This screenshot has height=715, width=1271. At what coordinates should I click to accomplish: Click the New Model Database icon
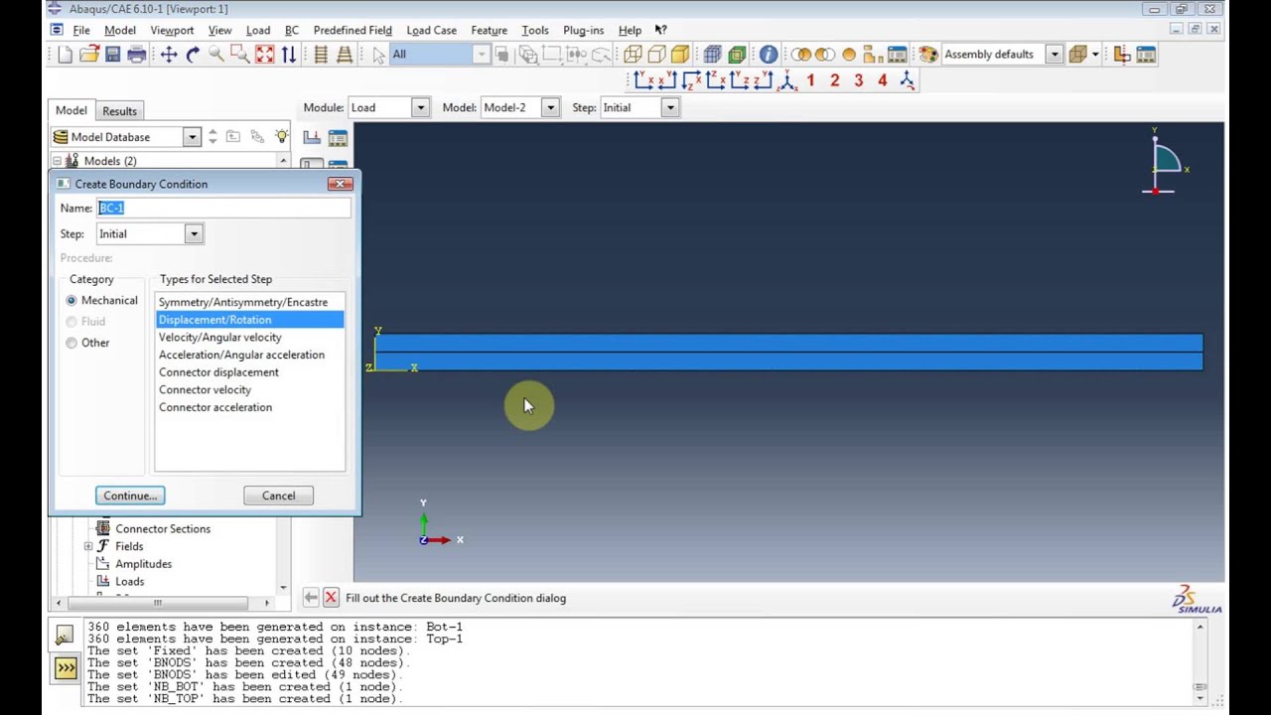click(x=65, y=55)
